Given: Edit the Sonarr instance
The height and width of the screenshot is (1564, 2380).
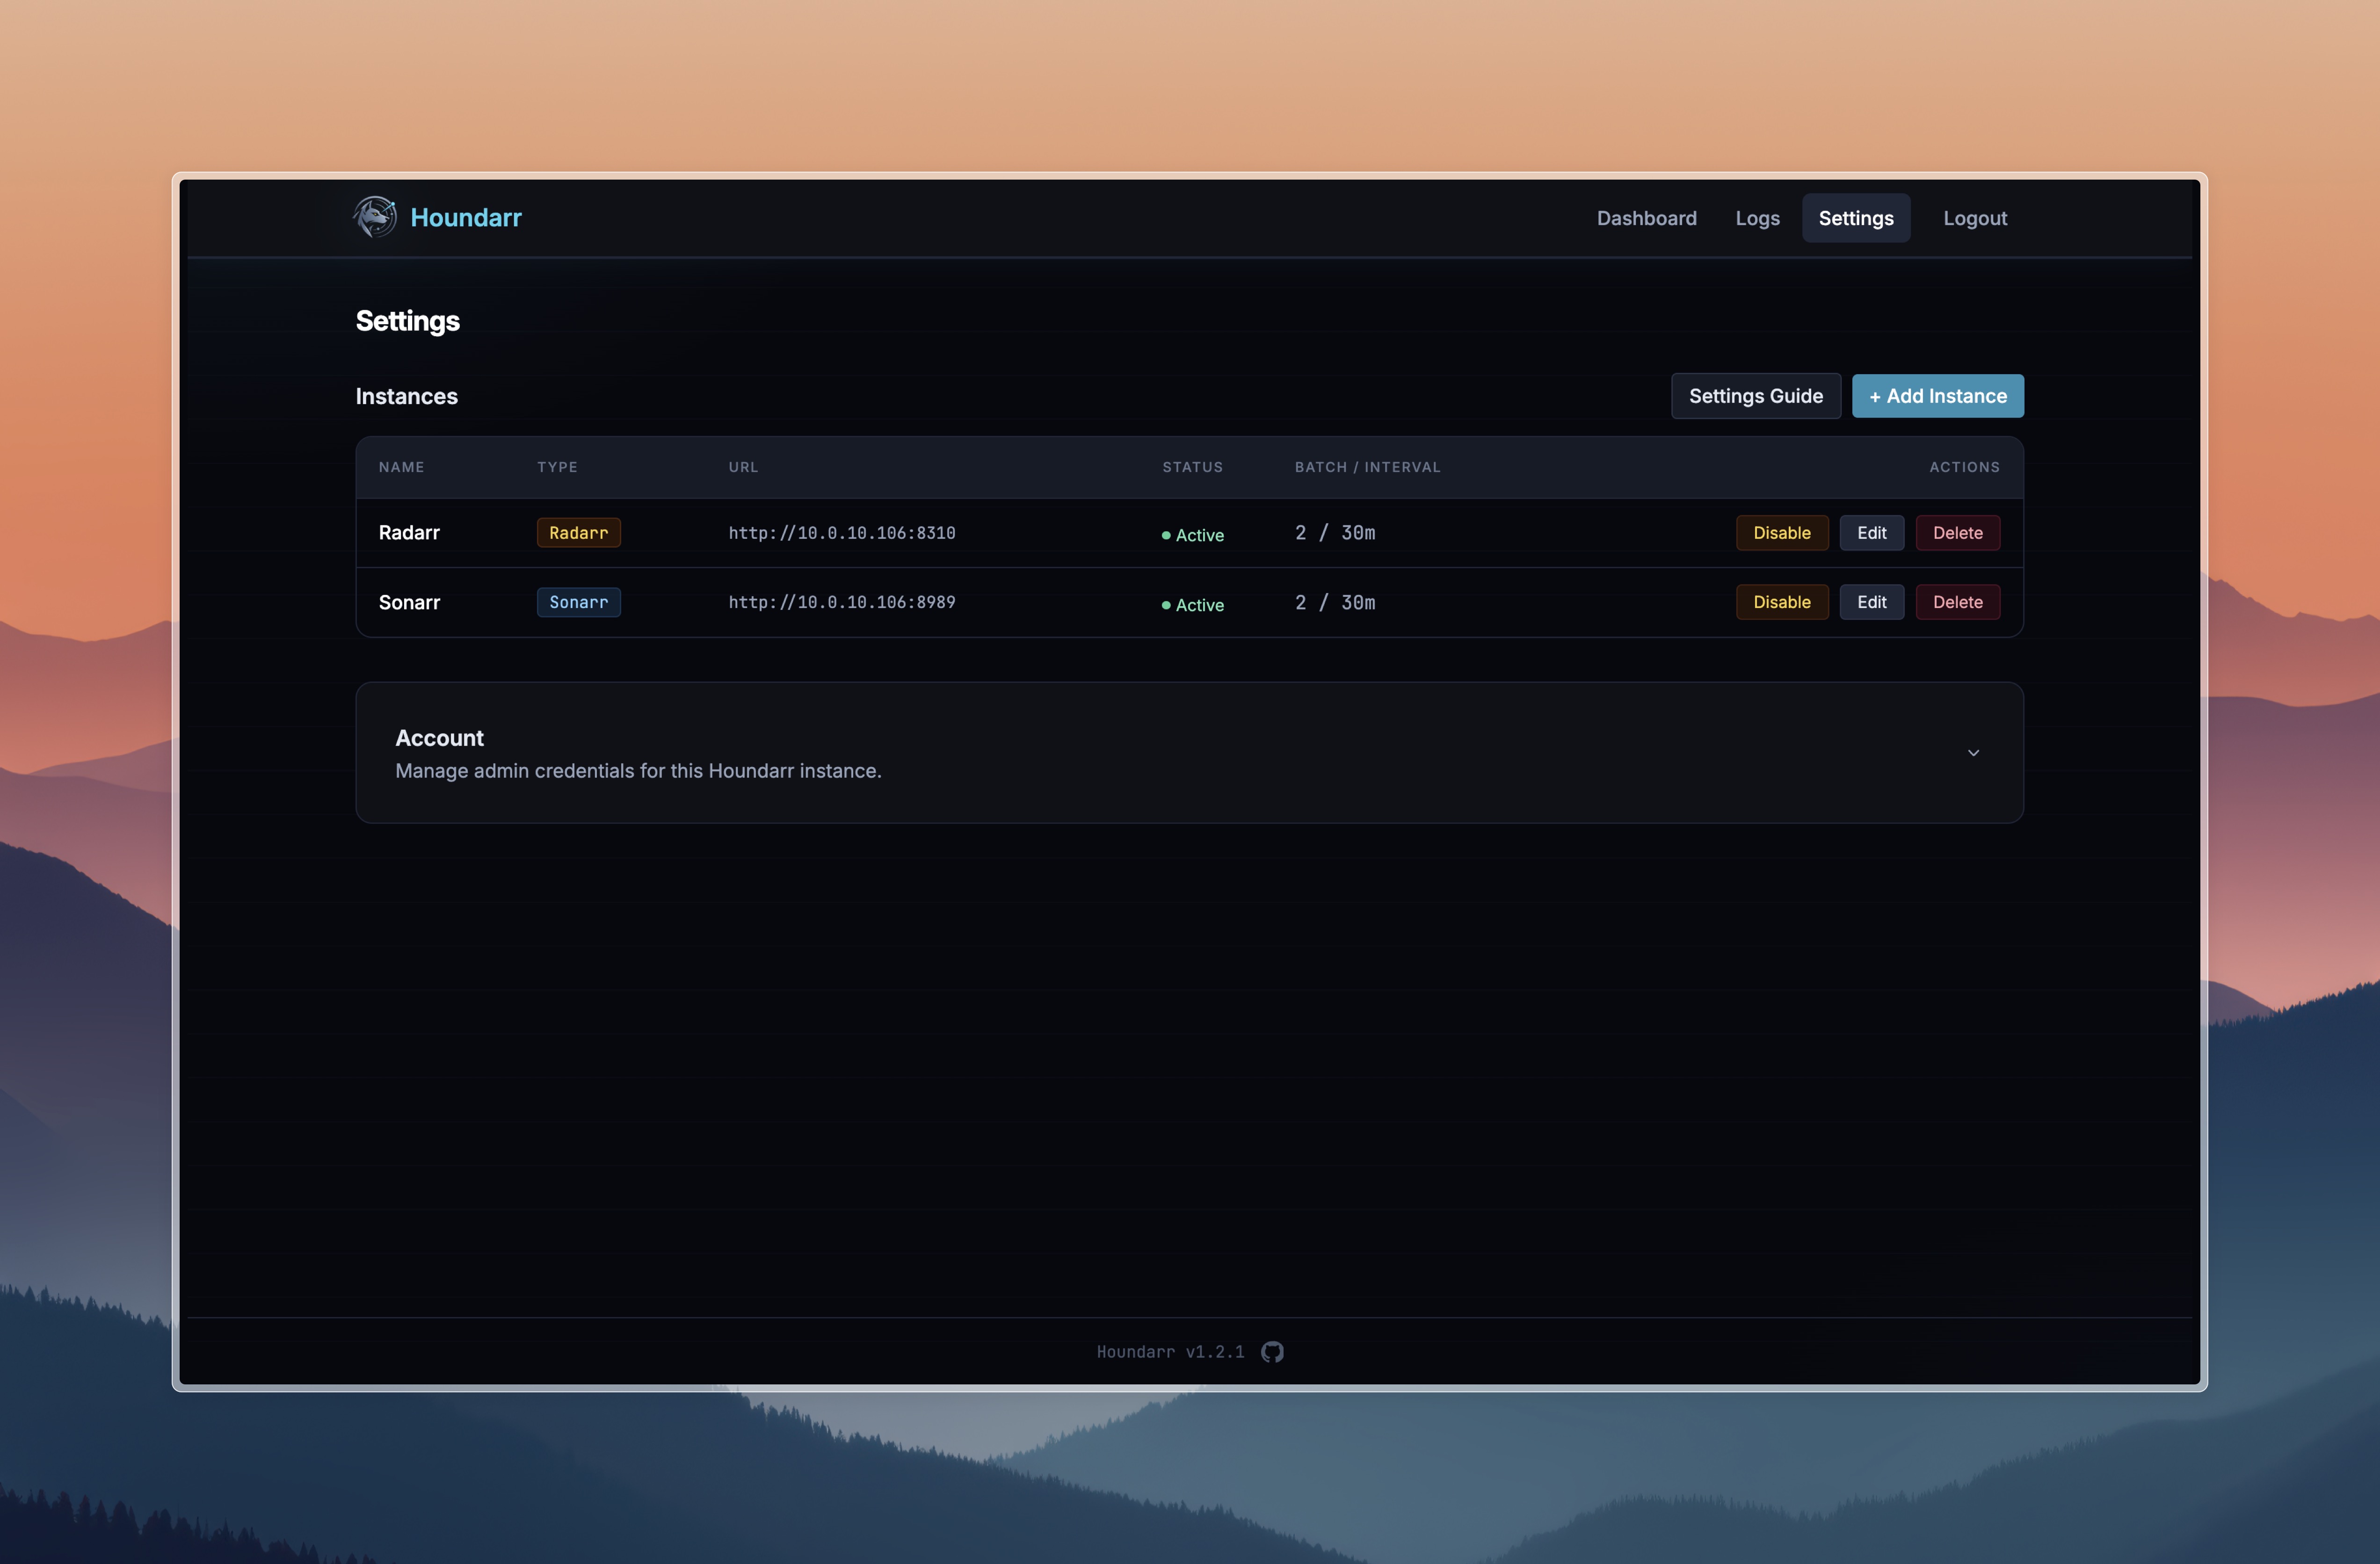Looking at the screenshot, I should [1871, 602].
